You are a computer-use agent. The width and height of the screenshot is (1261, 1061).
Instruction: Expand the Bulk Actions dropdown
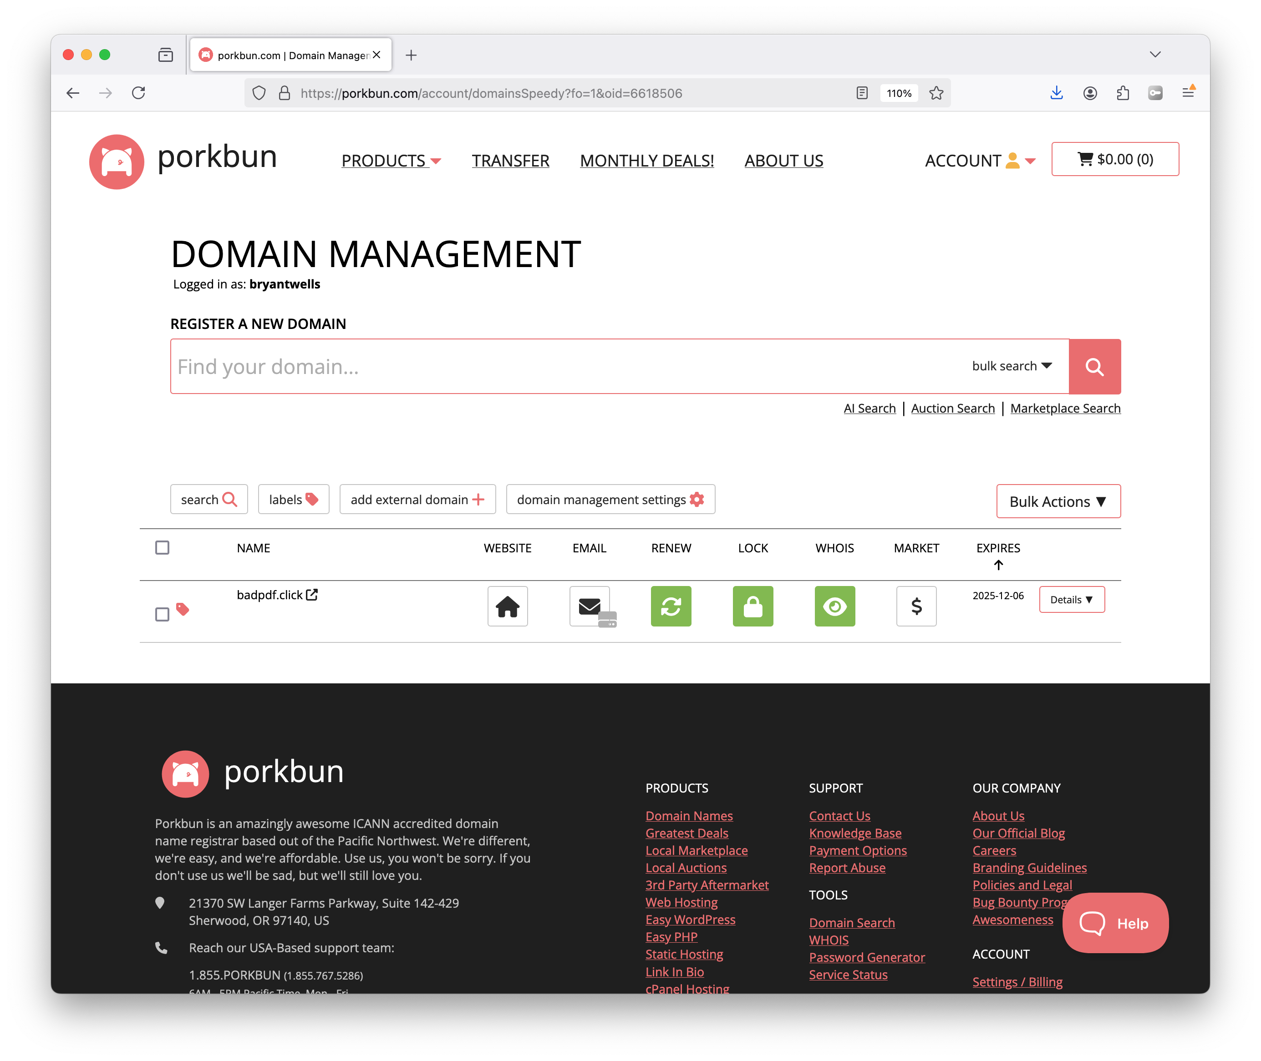pyautogui.click(x=1058, y=501)
